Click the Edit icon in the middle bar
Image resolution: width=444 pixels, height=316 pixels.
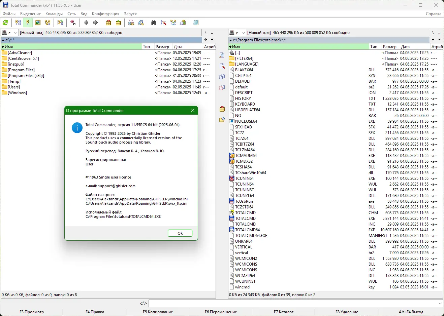point(222,66)
